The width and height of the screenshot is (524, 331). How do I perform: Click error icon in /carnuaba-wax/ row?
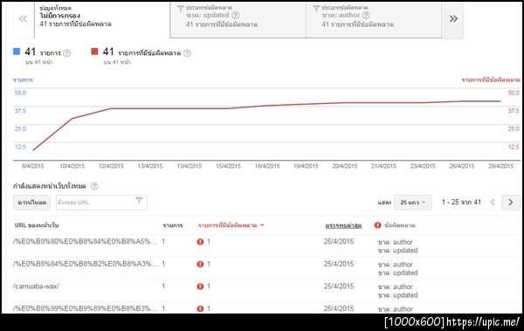[x=200, y=286]
